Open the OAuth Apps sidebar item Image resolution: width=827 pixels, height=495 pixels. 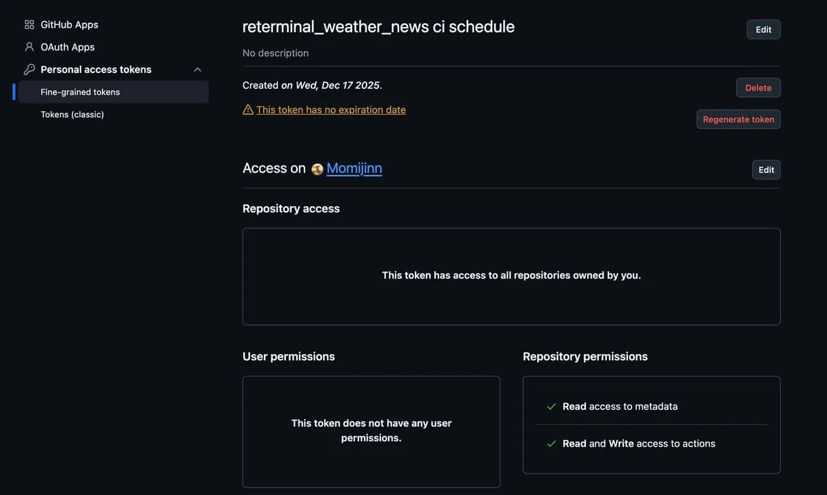(x=68, y=47)
